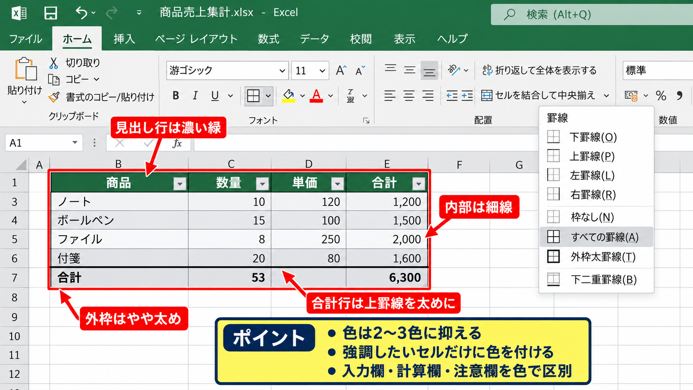The width and height of the screenshot is (693, 390).
Task: Switch to the 校閲 tab
Action: coord(361,39)
